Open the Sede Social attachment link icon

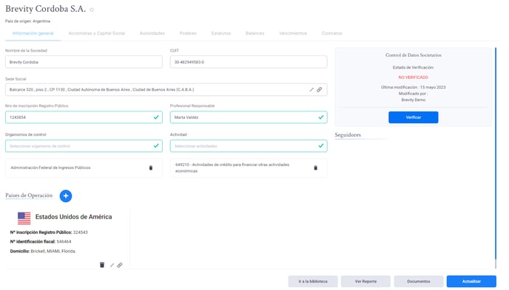click(320, 89)
